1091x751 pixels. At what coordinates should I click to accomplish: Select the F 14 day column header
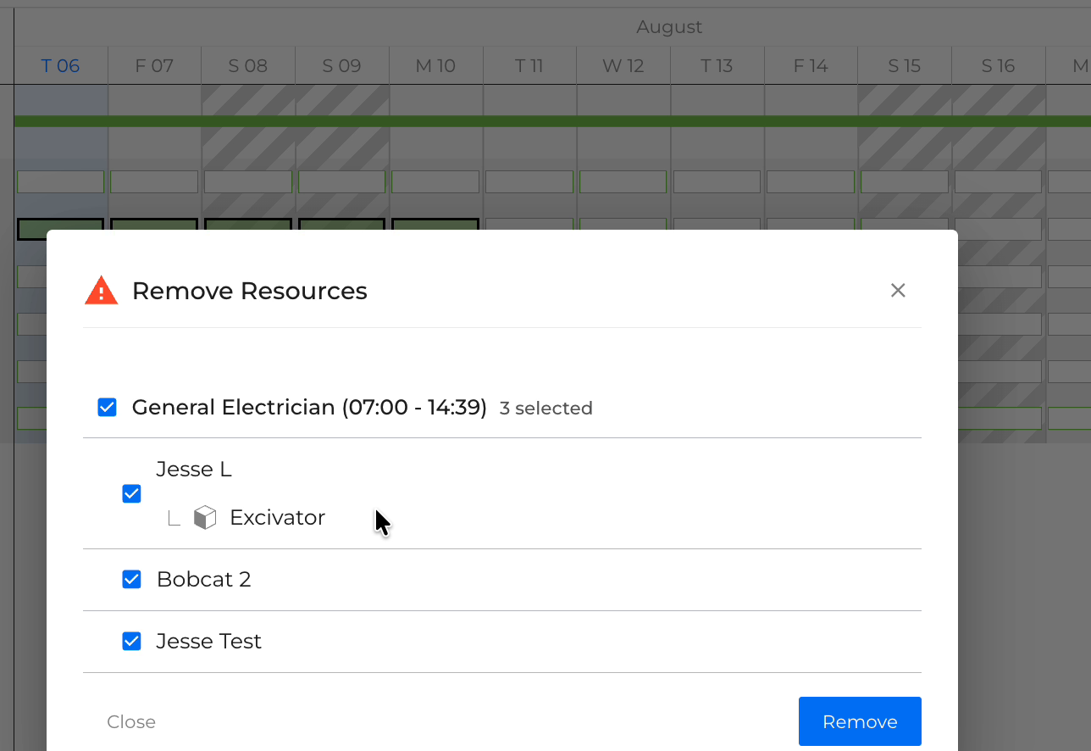[811, 66]
